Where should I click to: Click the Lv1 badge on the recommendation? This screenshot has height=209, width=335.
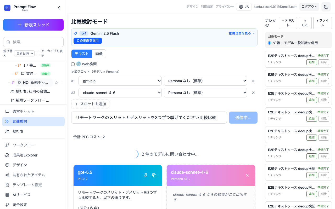pyautogui.click(x=84, y=33)
